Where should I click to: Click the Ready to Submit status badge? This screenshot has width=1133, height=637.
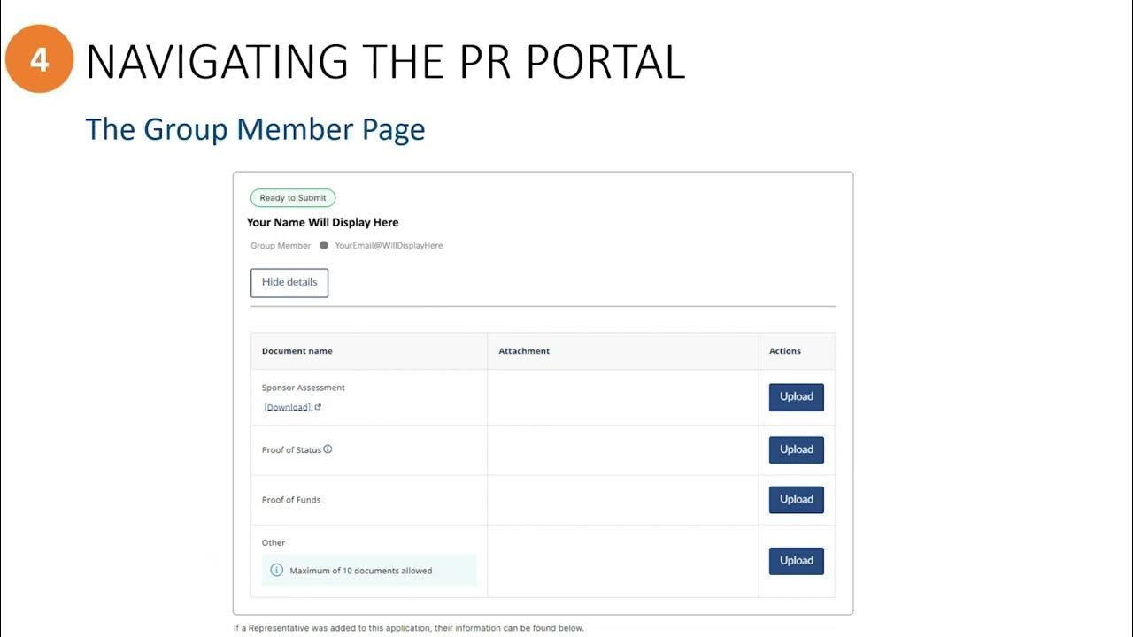click(293, 198)
